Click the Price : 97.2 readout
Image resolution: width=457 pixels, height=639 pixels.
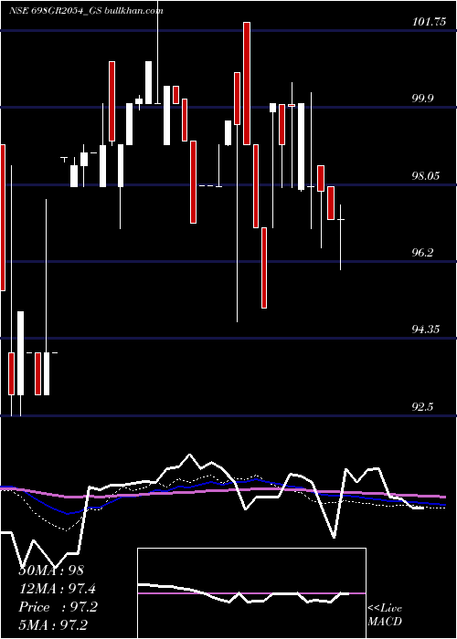(x=58, y=607)
